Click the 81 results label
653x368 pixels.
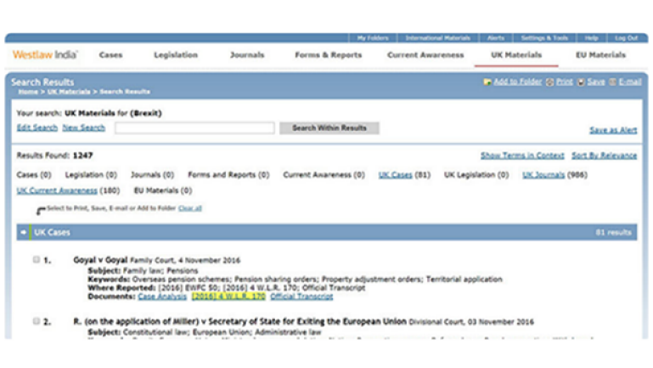[x=613, y=232]
